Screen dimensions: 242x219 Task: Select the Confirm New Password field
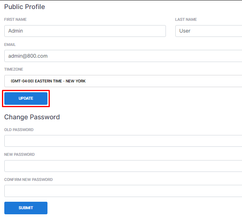[123, 191]
